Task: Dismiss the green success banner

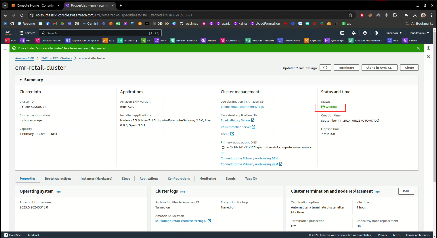Action: click(418, 48)
